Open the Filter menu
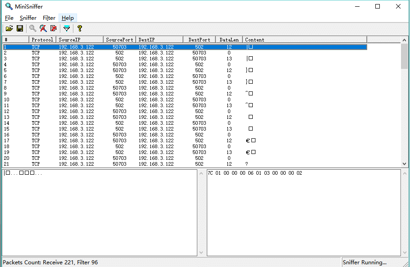This screenshot has height=267, width=410. 49,18
